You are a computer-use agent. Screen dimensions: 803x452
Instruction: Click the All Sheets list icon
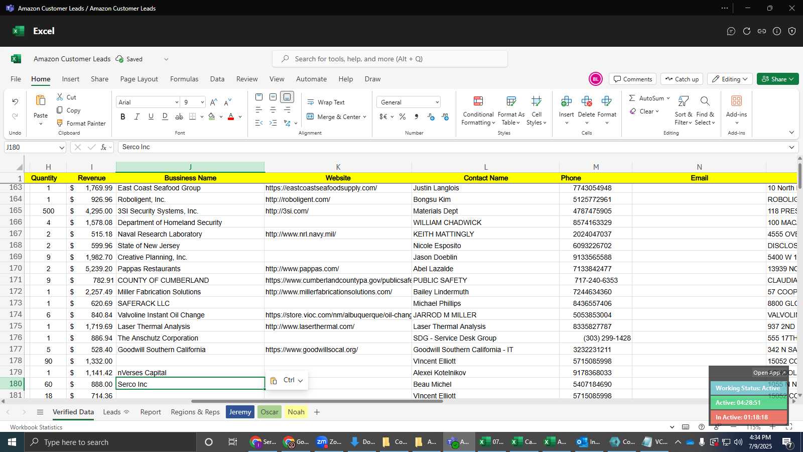[x=40, y=412]
